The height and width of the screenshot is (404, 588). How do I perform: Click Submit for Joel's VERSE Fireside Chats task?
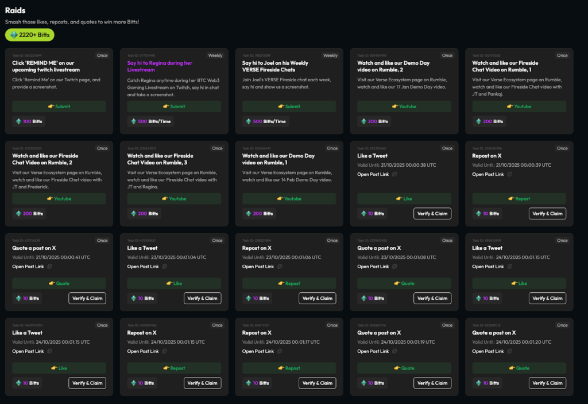(x=289, y=107)
